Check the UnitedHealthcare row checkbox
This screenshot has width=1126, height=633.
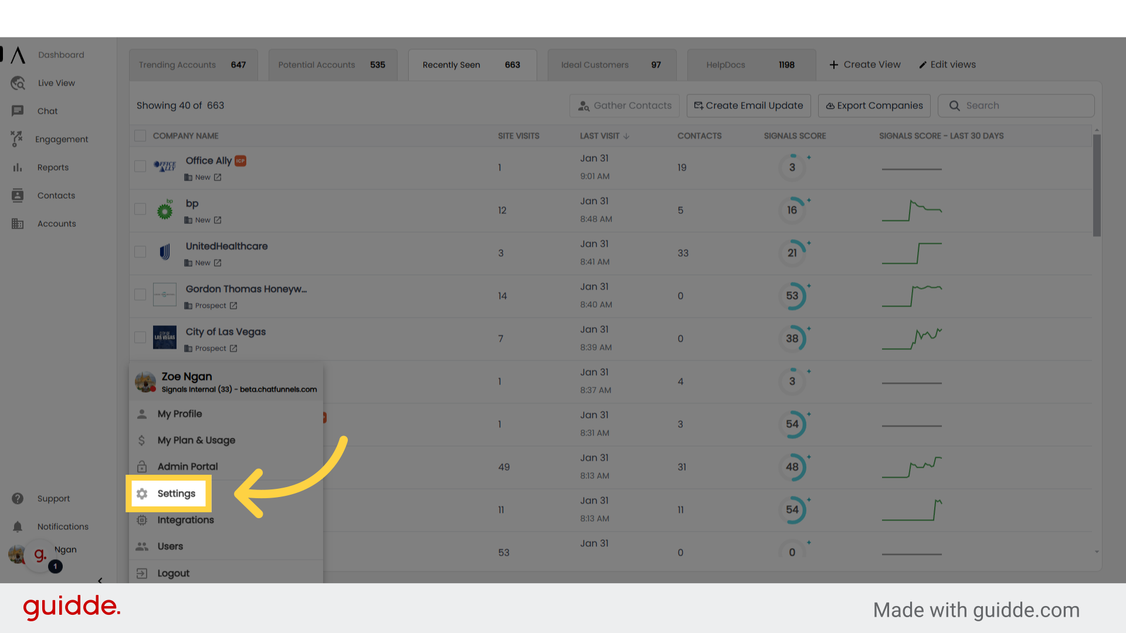coord(140,252)
